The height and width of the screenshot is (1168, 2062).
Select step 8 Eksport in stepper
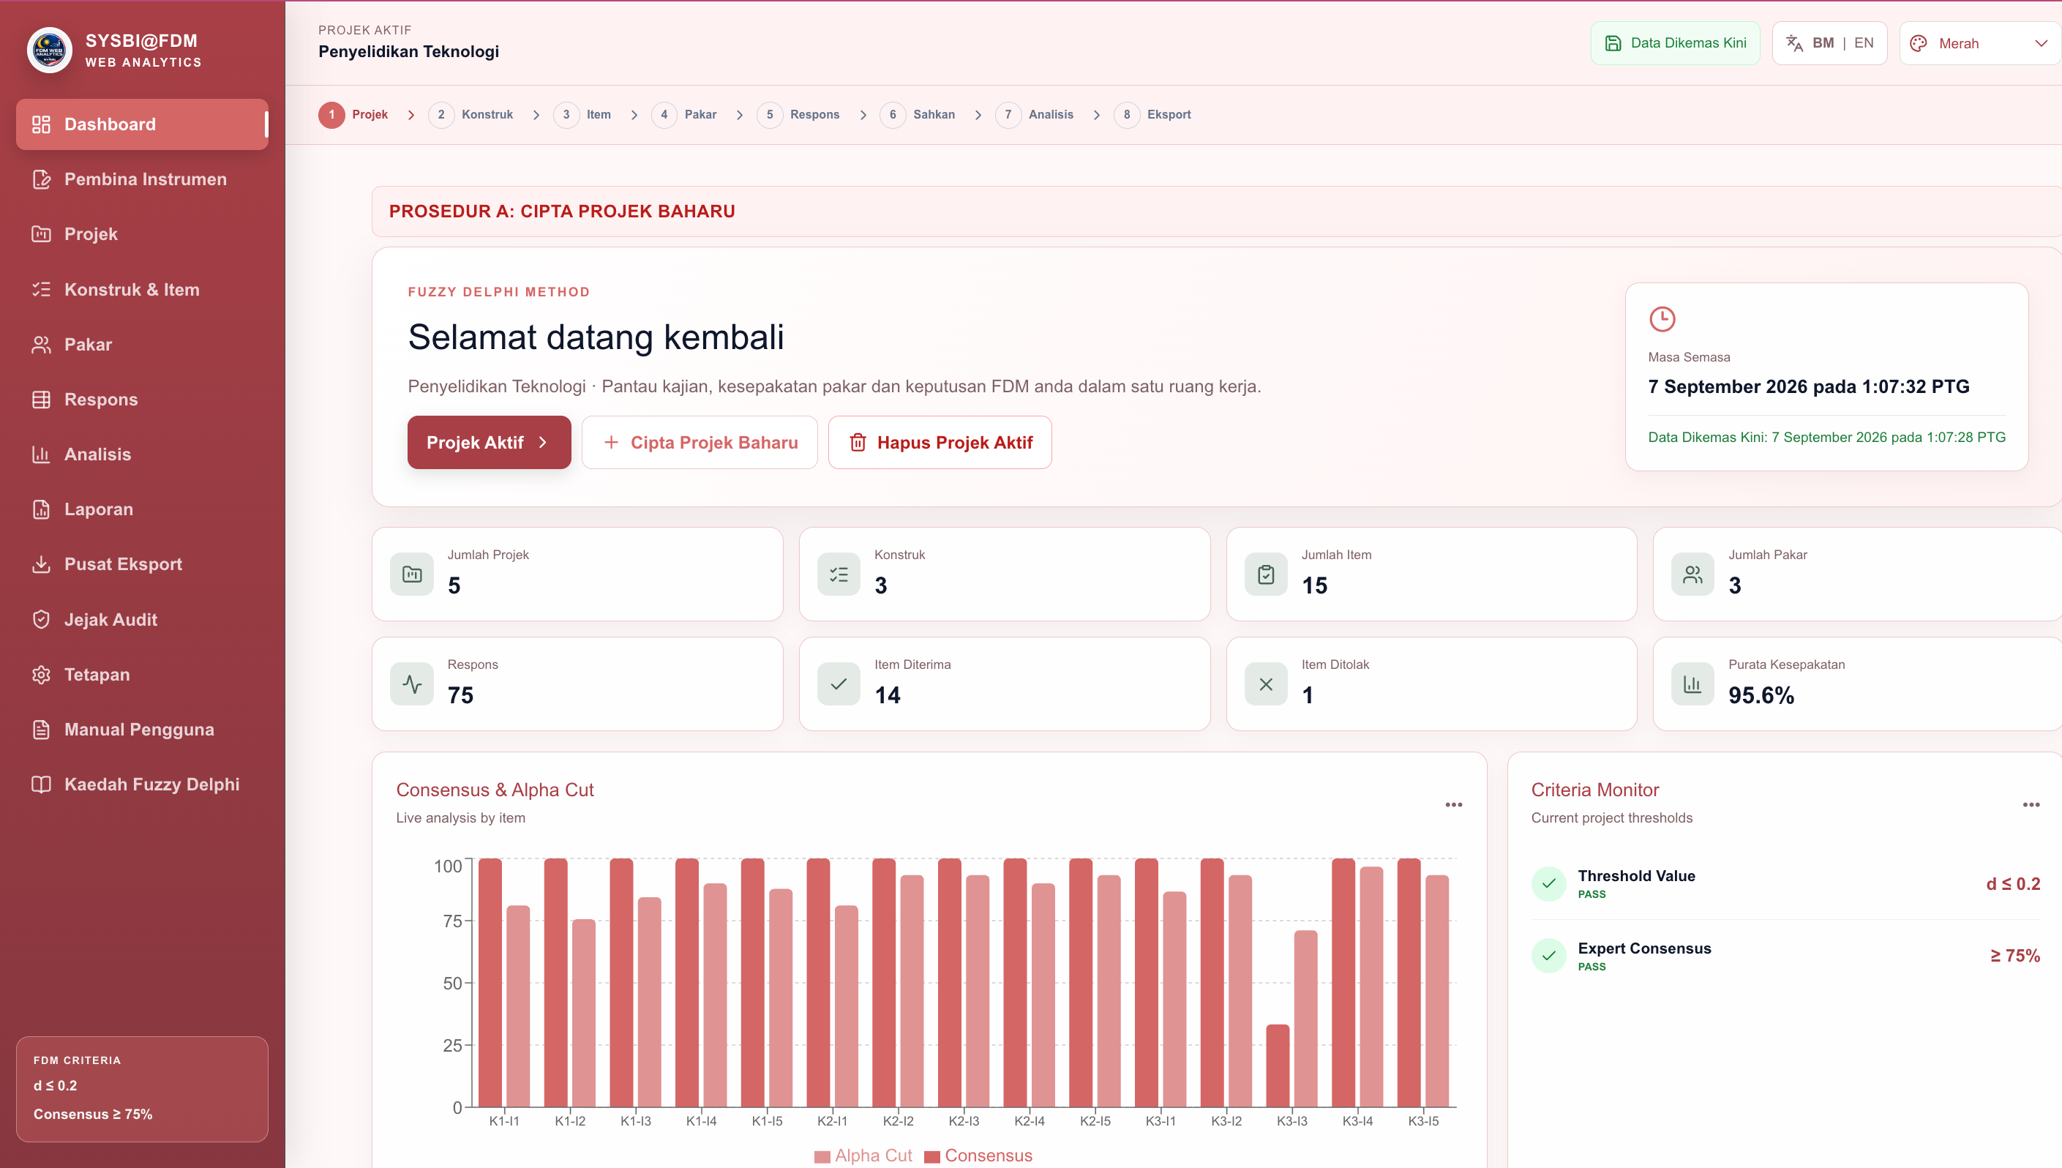[x=1152, y=115]
